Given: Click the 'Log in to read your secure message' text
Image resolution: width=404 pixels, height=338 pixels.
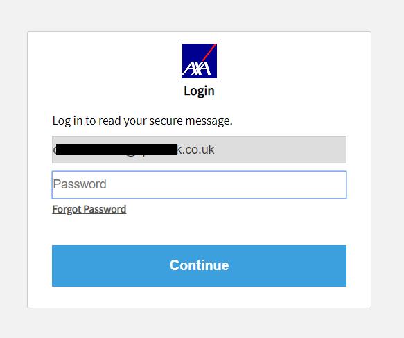Looking at the screenshot, I should pyautogui.click(x=142, y=121).
